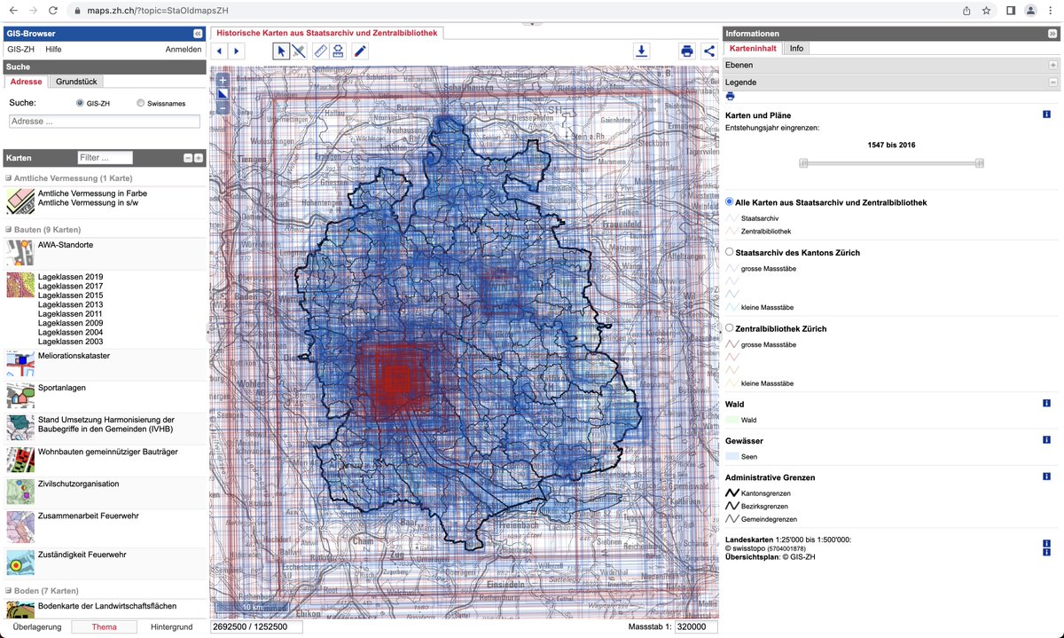Zoom out with the map minus button
Viewport: 1064px width, 638px height.
(223, 107)
